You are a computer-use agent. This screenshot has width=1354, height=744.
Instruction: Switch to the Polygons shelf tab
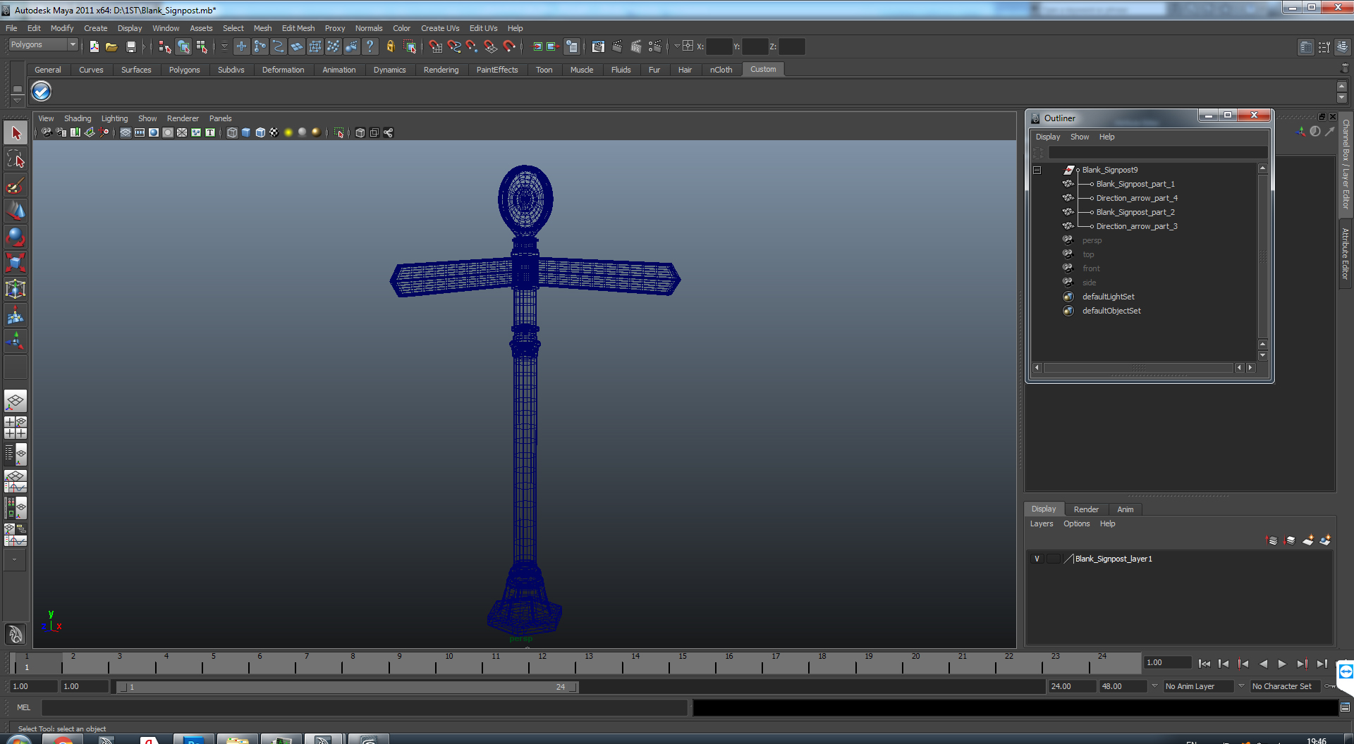pos(184,70)
